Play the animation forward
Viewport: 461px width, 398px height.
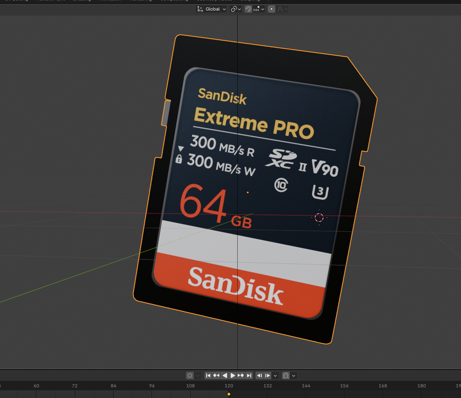(x=233, y=376)
